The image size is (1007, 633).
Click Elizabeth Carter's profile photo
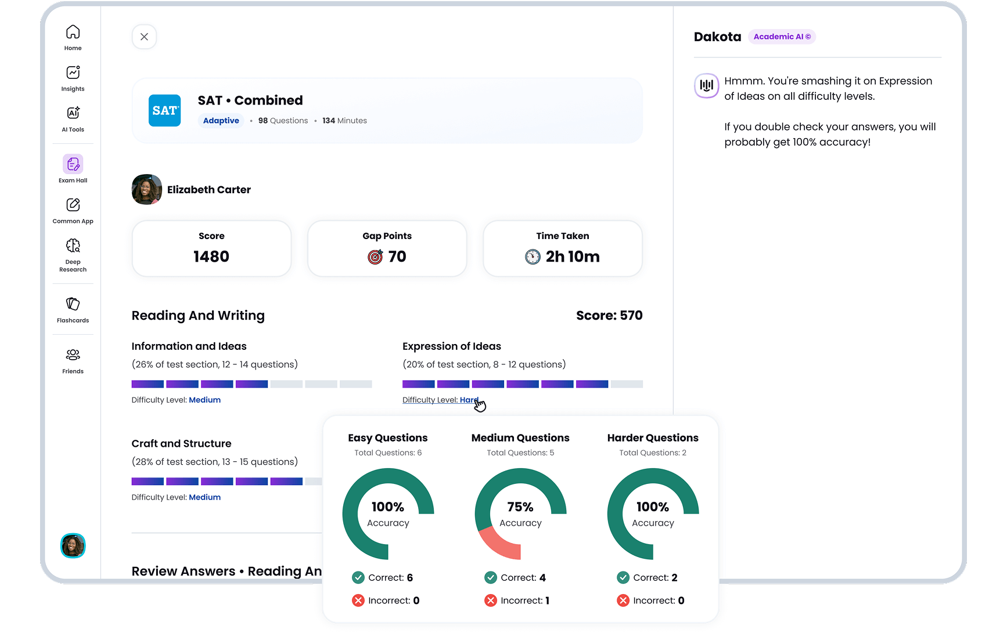(x=146, y=190)
